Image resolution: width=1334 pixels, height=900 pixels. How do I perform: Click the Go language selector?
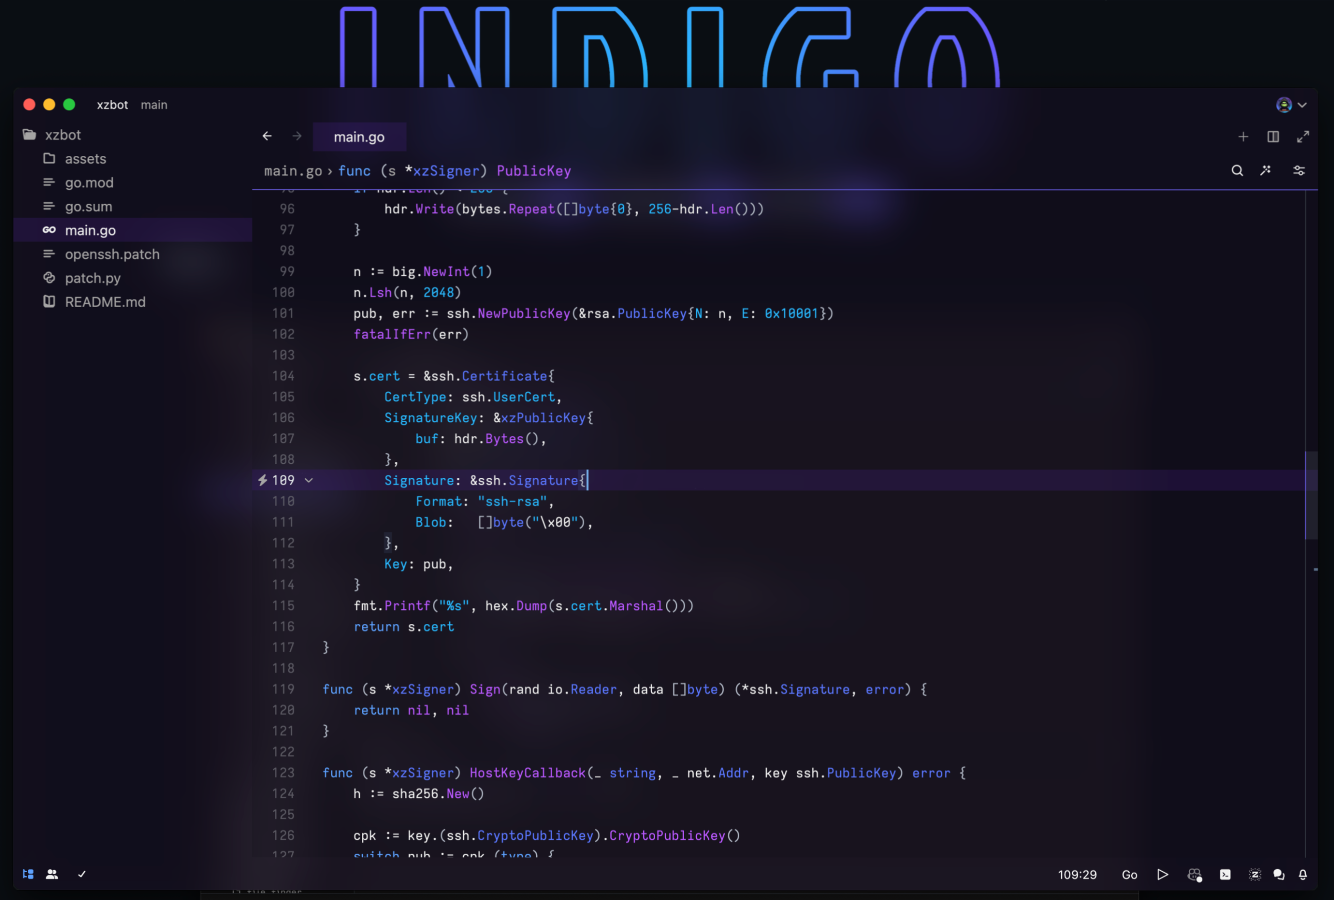pos(1129,874)
